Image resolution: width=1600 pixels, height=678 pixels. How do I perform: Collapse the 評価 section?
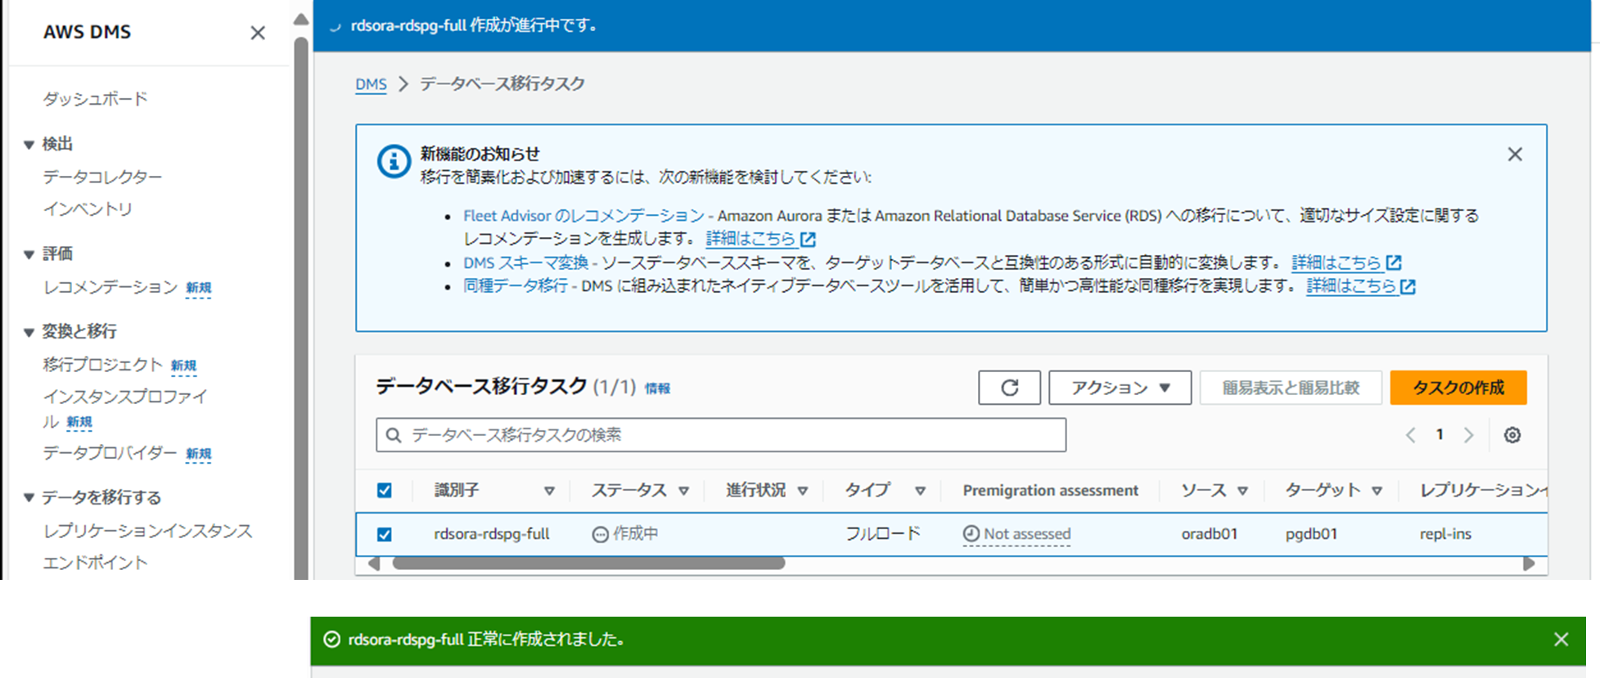coord(29,254)
